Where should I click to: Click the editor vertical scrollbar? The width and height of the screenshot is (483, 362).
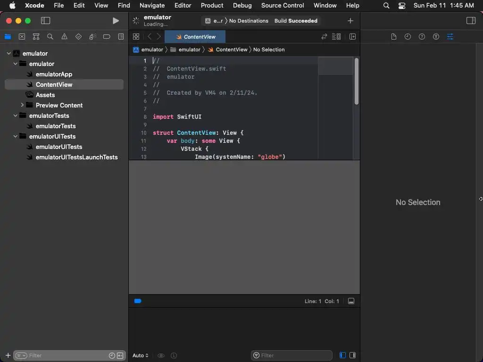pos(357,81)
